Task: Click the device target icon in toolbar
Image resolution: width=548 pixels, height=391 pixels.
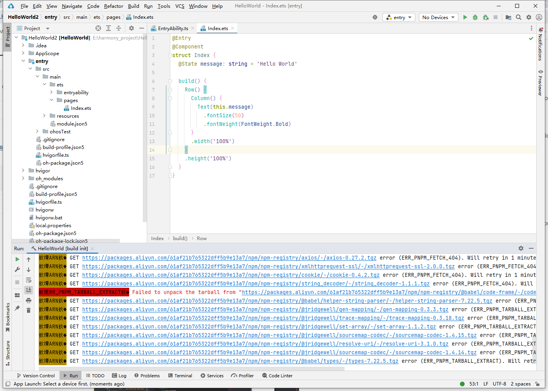Action: [x=375, y=17]
